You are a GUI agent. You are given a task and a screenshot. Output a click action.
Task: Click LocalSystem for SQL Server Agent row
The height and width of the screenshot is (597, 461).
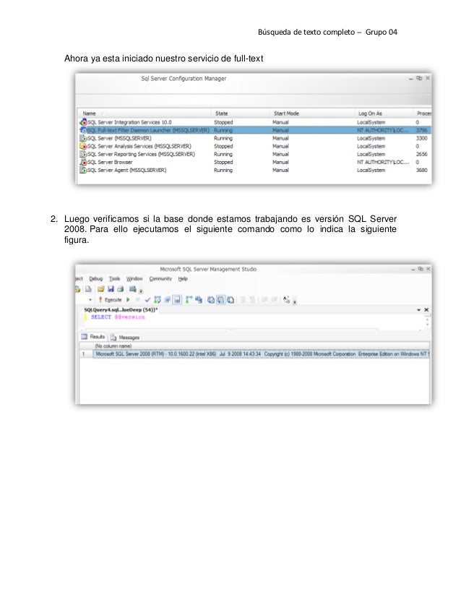[x=371, y=170]
